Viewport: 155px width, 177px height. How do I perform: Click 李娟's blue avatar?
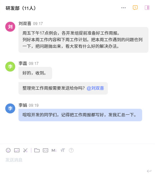point(10,108)
